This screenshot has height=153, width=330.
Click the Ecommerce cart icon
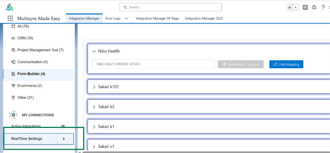coord(13,86)
